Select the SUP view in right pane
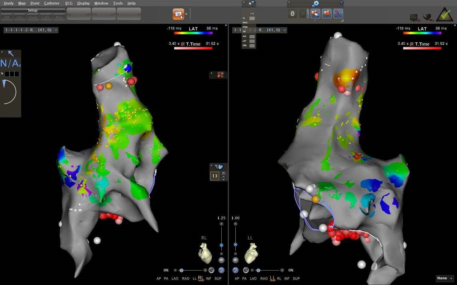Viewport: 457px width, 285px height. [x=296, y=279]
